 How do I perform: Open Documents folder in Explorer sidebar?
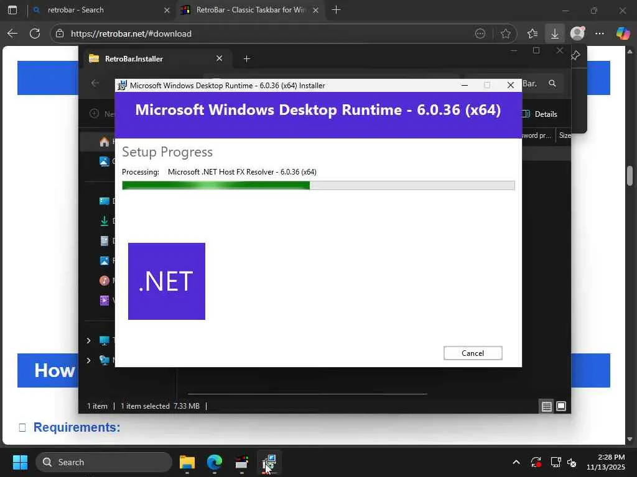(x=105, y=241)
